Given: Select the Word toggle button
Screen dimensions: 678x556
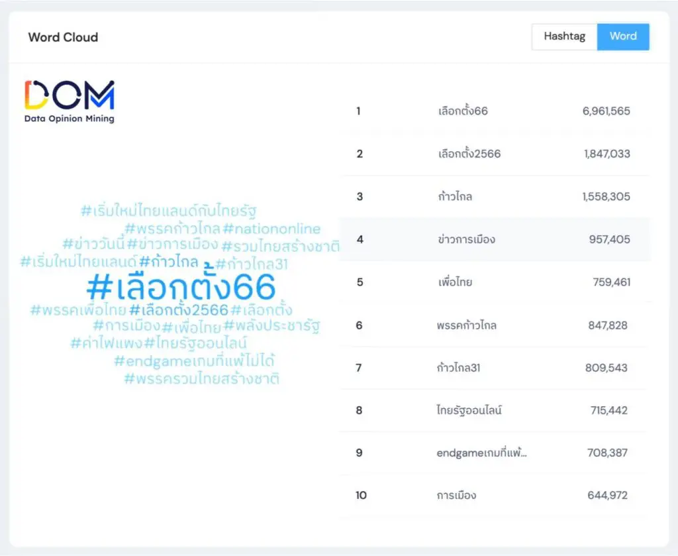Looking at the screenshot, I should tap(622, 36).
